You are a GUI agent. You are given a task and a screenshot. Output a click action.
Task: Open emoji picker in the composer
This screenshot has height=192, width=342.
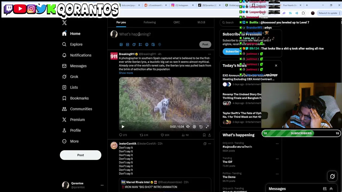pos(147,45)
